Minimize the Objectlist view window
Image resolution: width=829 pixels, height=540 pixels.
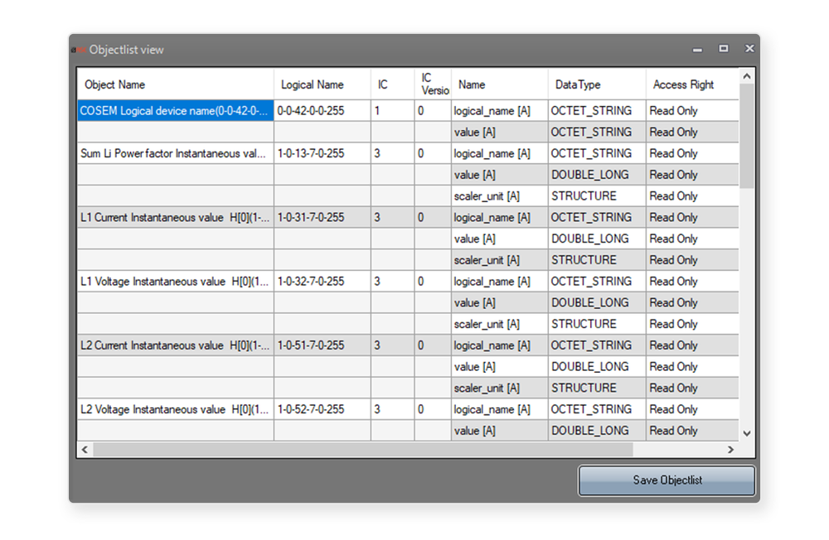click(x=698, y=49)
